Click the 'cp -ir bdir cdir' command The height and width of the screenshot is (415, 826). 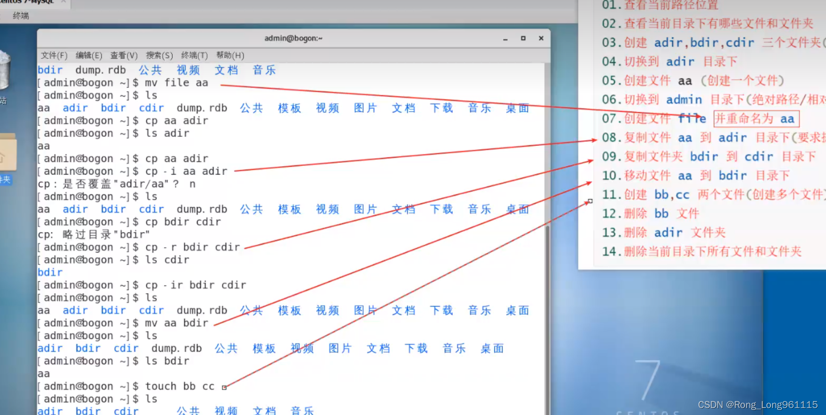pos(195,285)
